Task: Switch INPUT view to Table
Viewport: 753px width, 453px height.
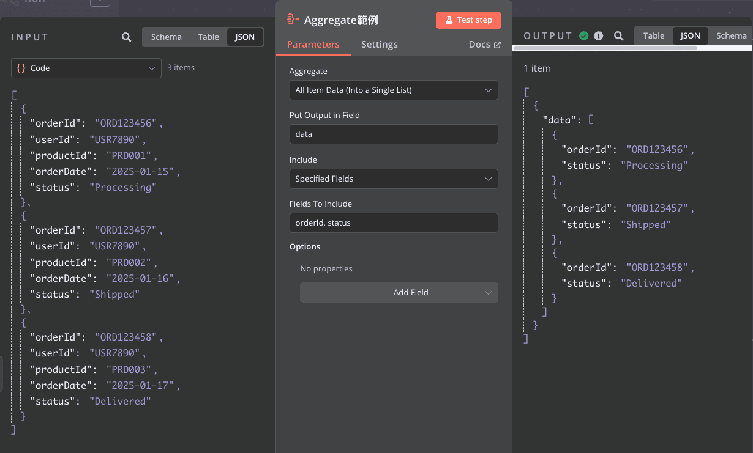Action: (x=208, y=37)
